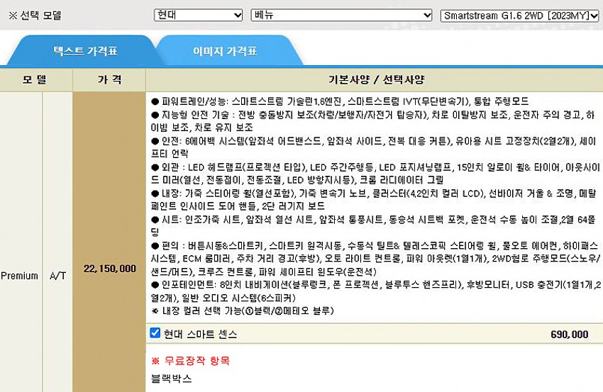
Task: Expand the Smartstream G1.6 2WD trim dropdown
Action: pyautogui.click(x=519, y=15)
